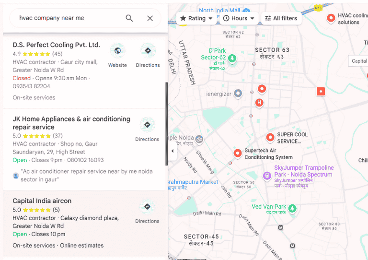Get Directions to D.S. Perfect Cooling
The image size is (368, 260).
(148, 51)
